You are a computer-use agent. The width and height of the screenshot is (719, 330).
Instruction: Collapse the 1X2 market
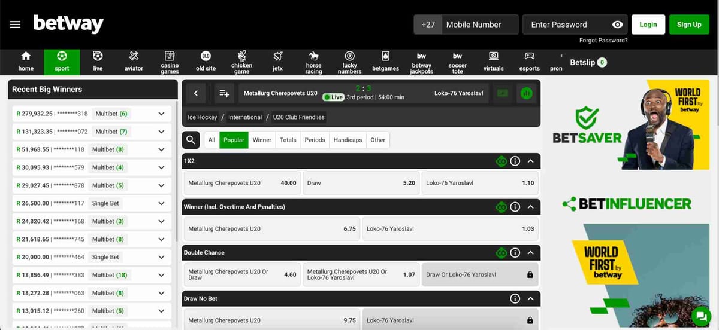coord(531,161)
